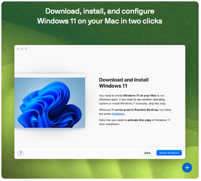Go back with the Back button
201x181 pixels.
[x=147, y=153]
